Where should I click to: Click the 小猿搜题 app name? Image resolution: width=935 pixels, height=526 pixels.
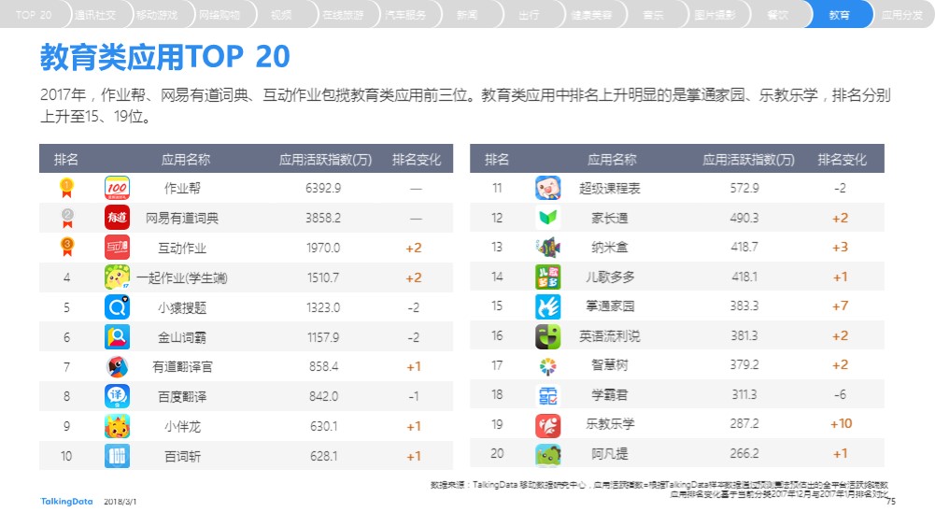click(182, 307)
